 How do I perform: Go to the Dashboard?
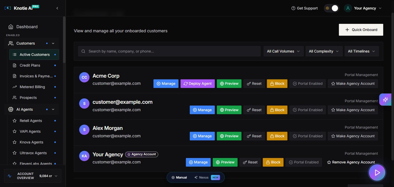[32, 27]
